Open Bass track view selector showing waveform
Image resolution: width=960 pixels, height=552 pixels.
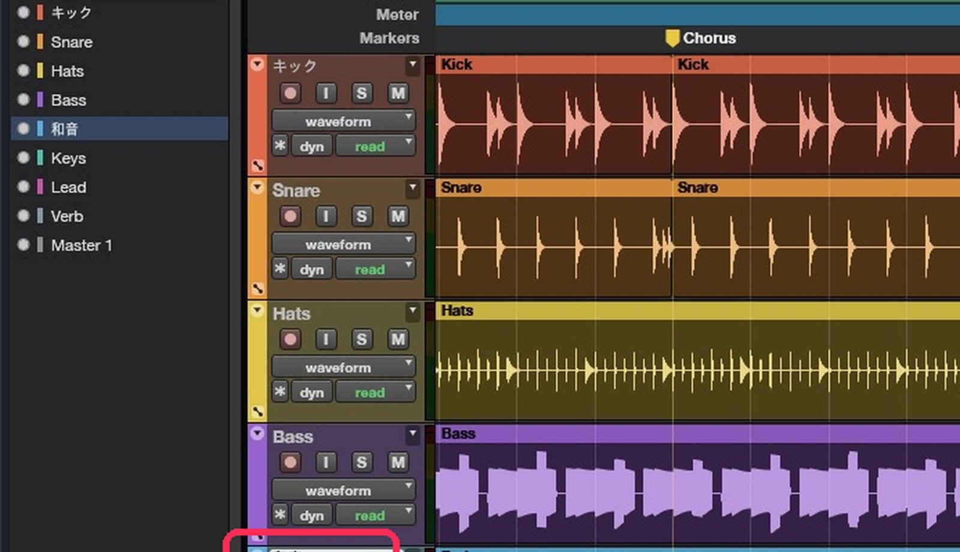pyautogui.click(x=343, y=490)
